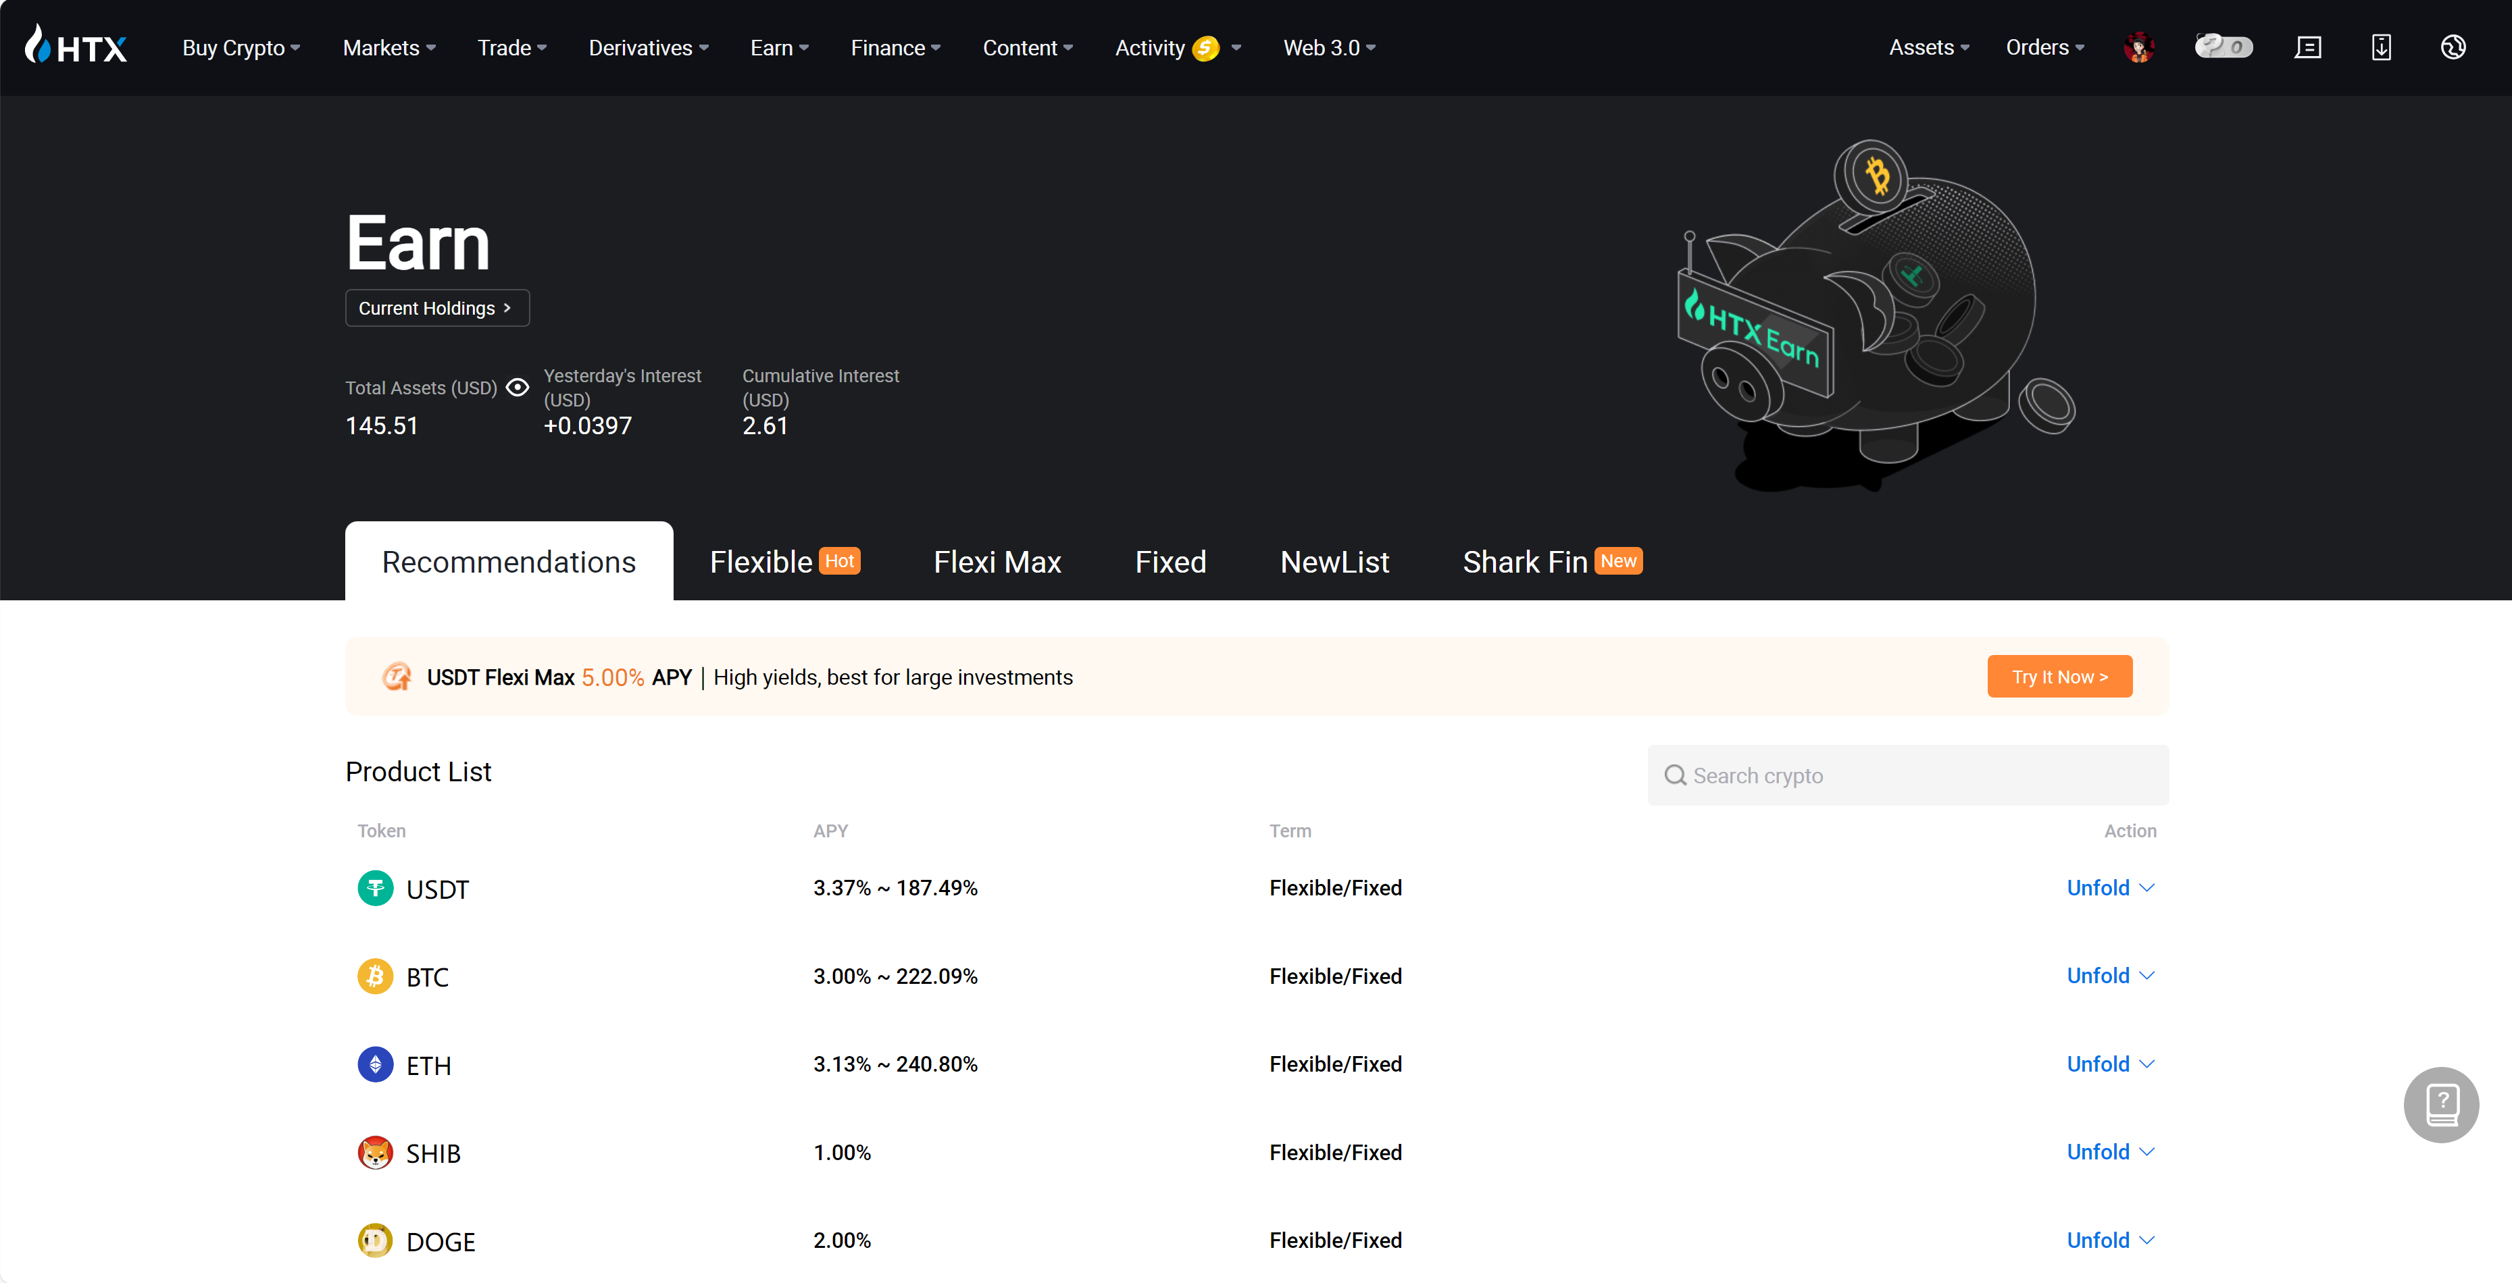Click the SHIB APY value 1.00%
The height and width of the screenshot is (1283, 2512).
(843, 1153)
